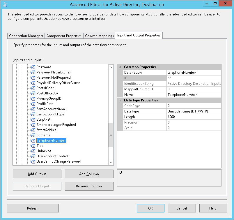Select Input and Output Properties tab

tap(139, 35)
